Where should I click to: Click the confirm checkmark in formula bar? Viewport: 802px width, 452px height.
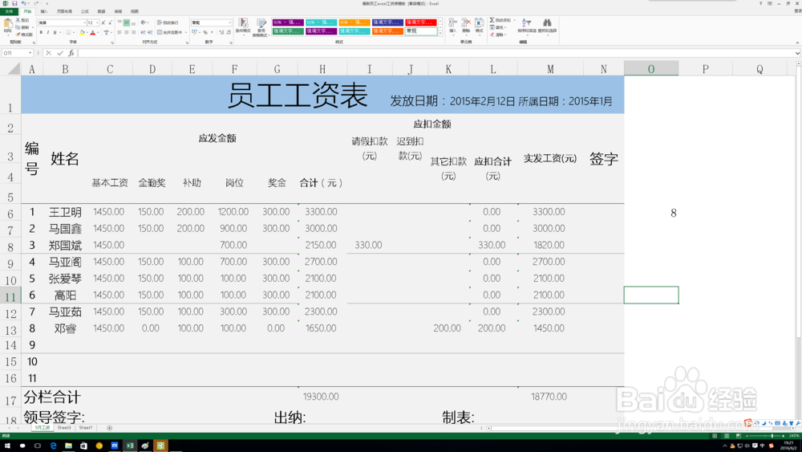click(60, 53)
